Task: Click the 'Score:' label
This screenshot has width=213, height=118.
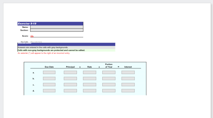Action: tap(25, 36)
